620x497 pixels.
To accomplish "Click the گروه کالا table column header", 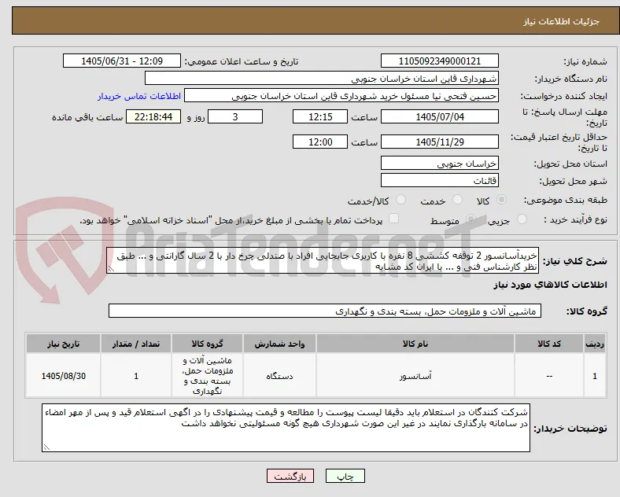I will pos(207,344).
